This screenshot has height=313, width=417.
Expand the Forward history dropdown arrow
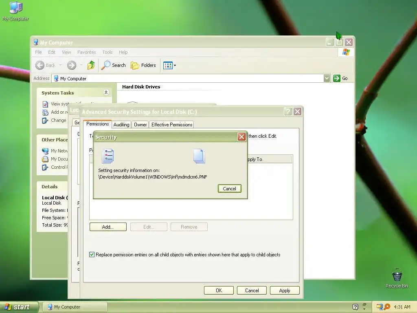pos(81,65)
